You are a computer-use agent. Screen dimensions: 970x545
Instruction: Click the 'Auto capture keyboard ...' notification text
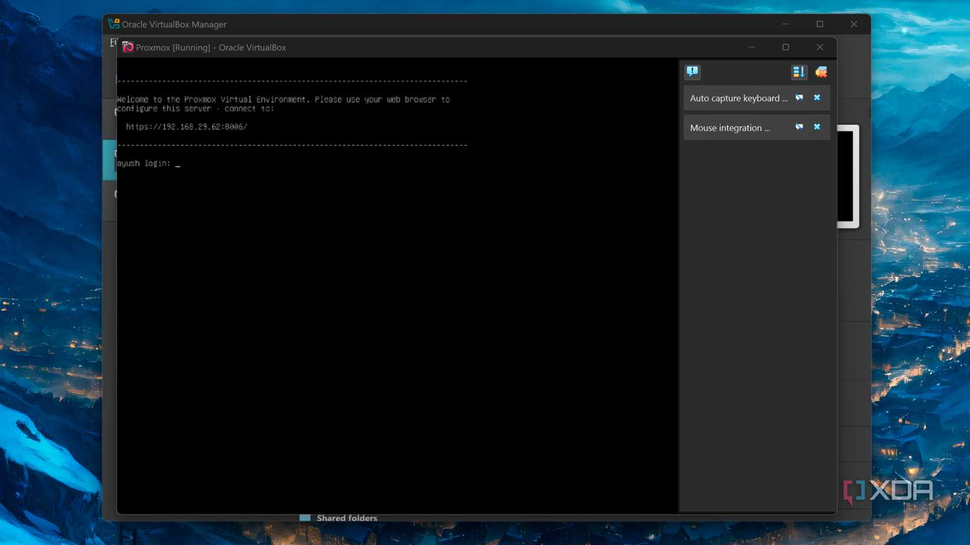coord(739,98)
